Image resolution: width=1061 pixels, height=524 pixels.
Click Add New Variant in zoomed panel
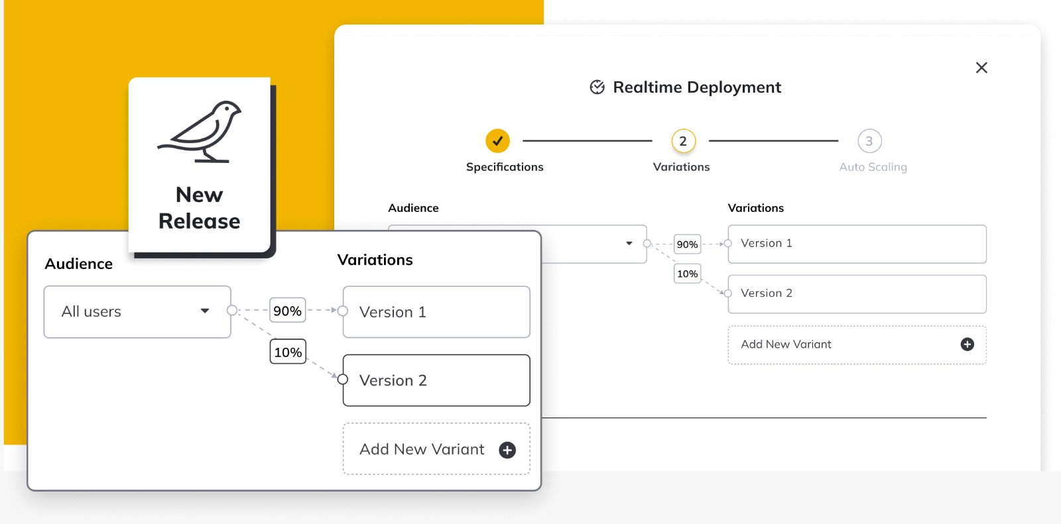point(436,449)
